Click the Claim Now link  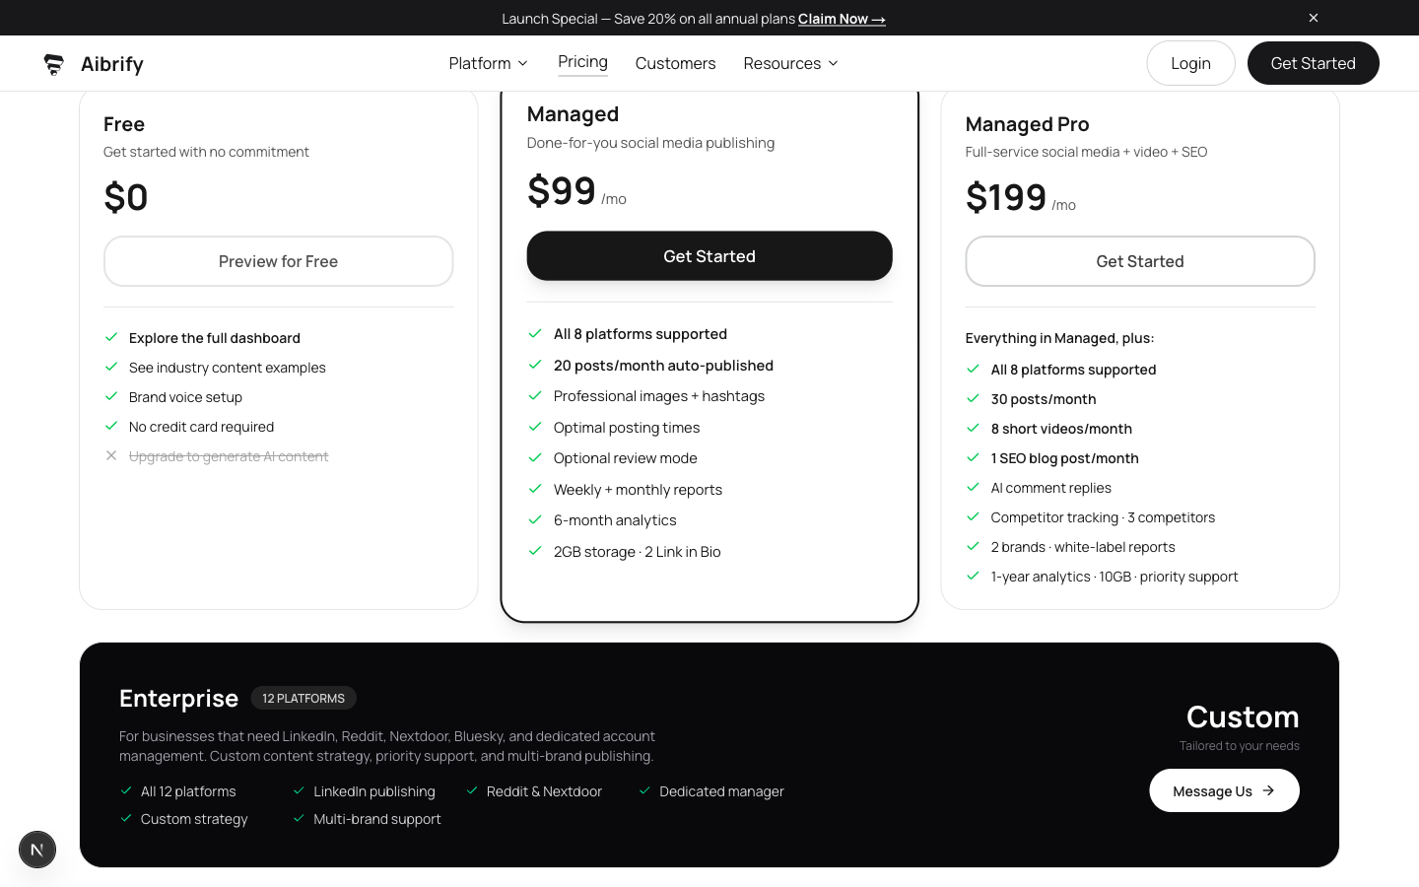pos(842,19)
